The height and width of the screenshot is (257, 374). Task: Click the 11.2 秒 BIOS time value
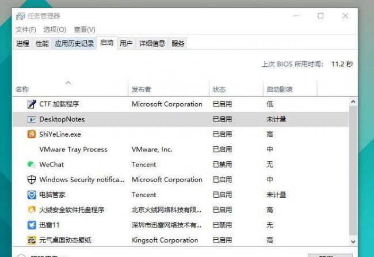point(342,65)
